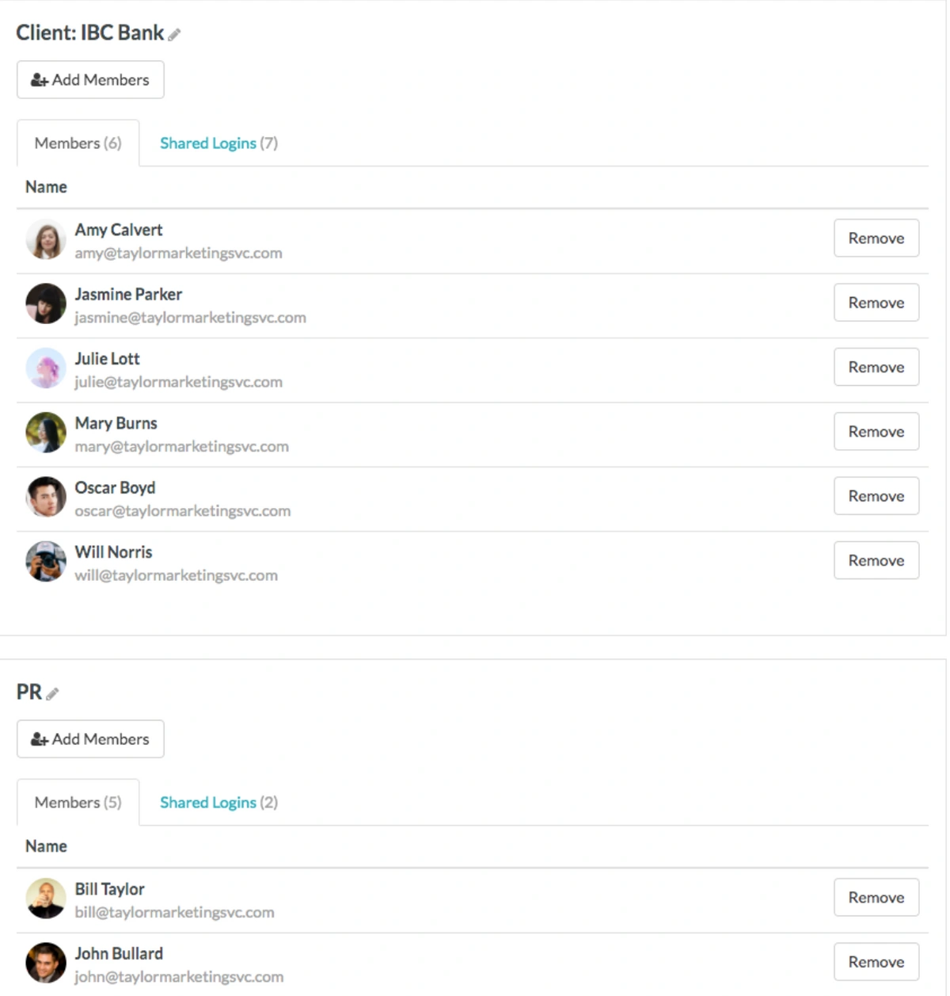Click Amy Calvert's avatar photo
This screenshot has height=996, width=950.
point(46,239)
